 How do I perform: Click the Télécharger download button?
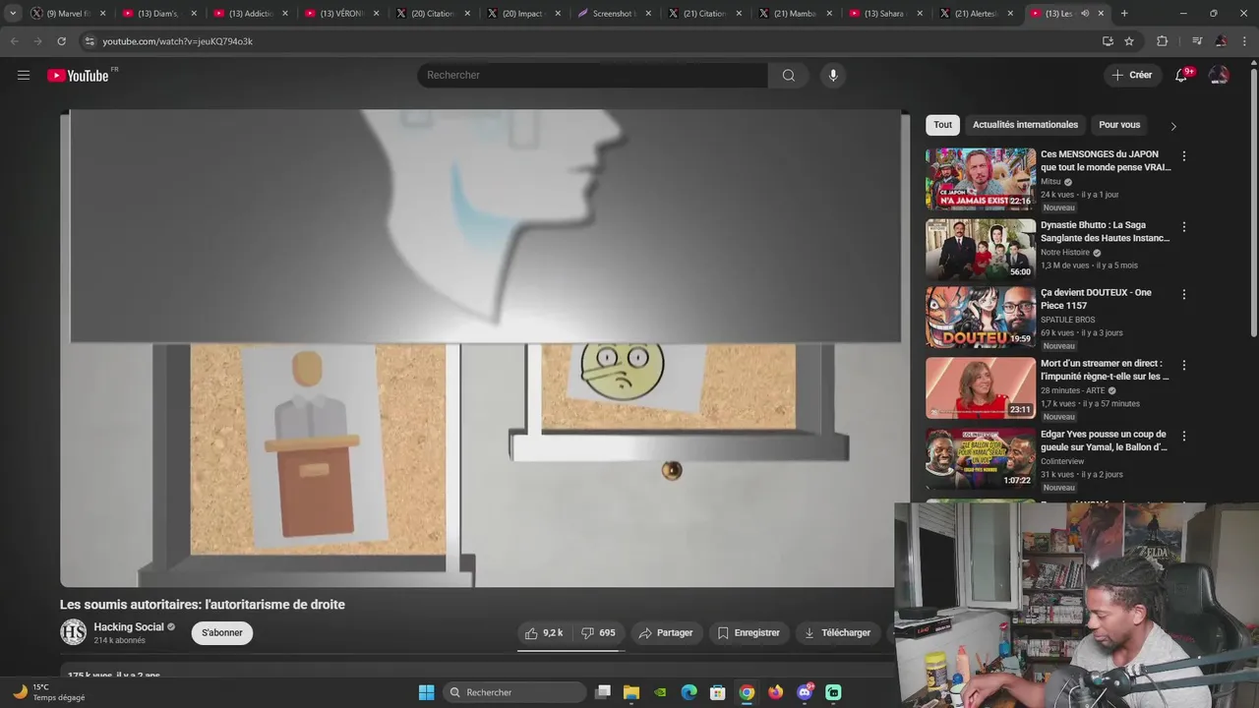tap(837, 632)
